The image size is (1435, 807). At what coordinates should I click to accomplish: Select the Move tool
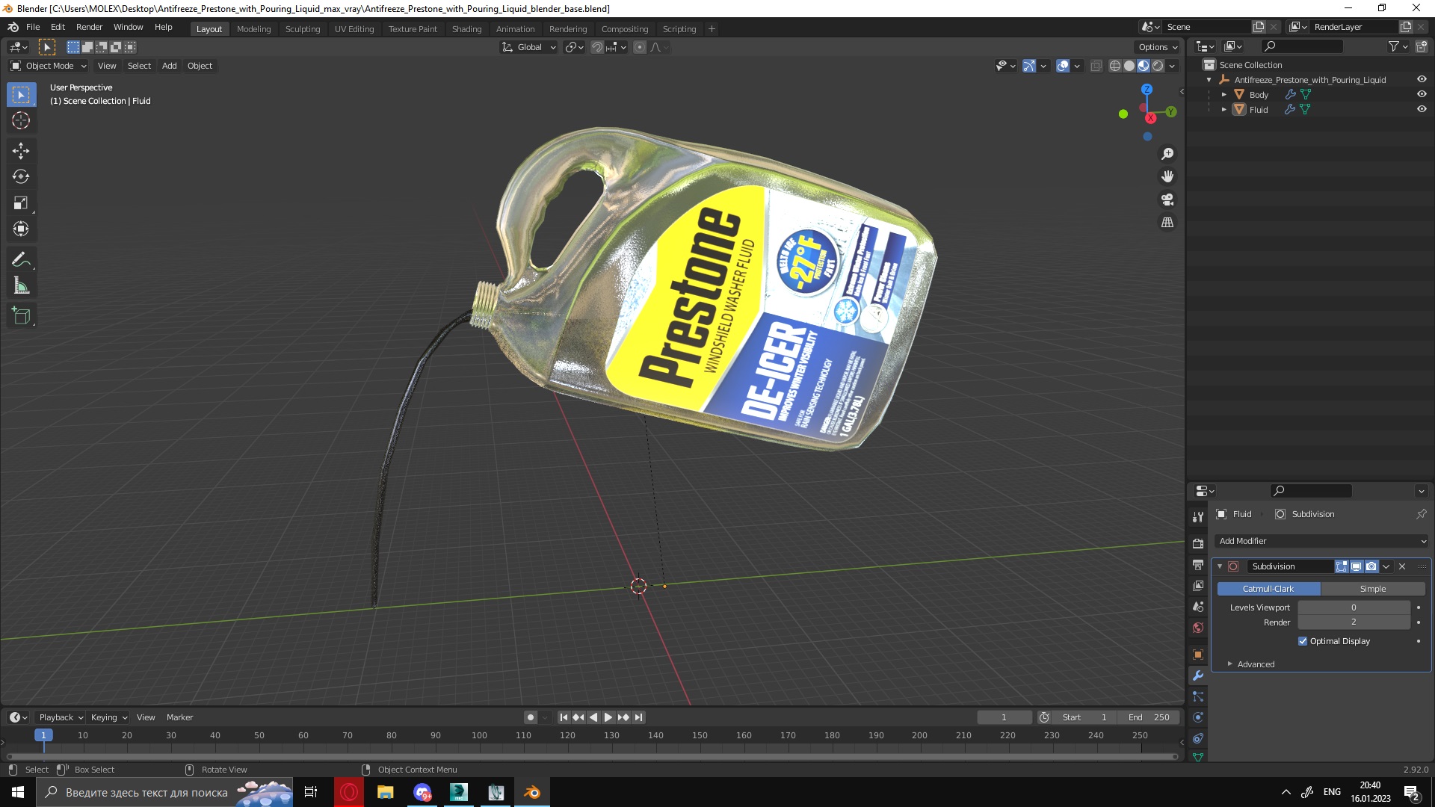(x=21, y=151)
